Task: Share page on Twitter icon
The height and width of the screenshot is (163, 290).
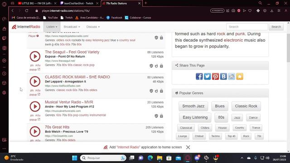Action: pyautogui.click(x=208, y=77)
